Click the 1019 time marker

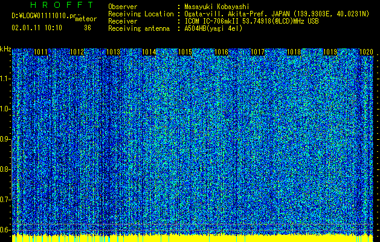330,52
